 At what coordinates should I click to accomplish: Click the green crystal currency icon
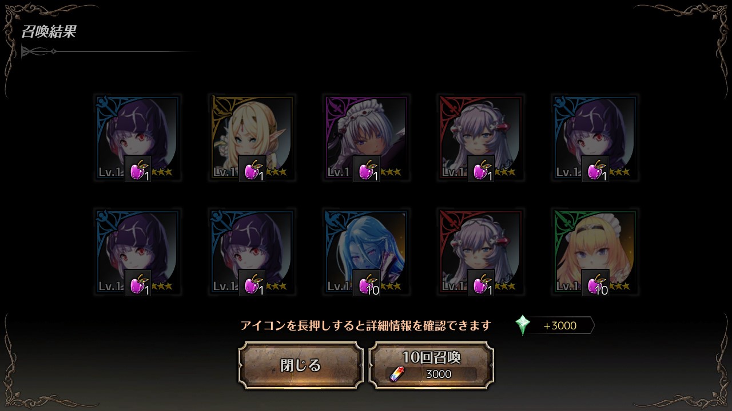[523, 325]
